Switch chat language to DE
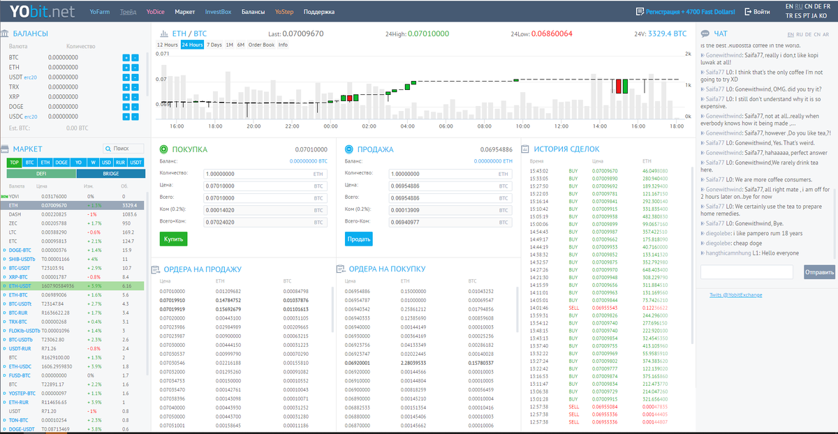 809,34
